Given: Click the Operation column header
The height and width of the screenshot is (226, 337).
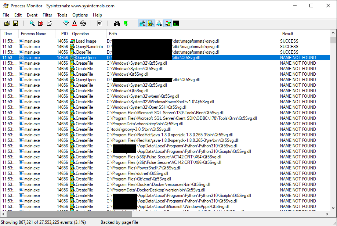Looking at the screenshot, I should coord(88,34).
